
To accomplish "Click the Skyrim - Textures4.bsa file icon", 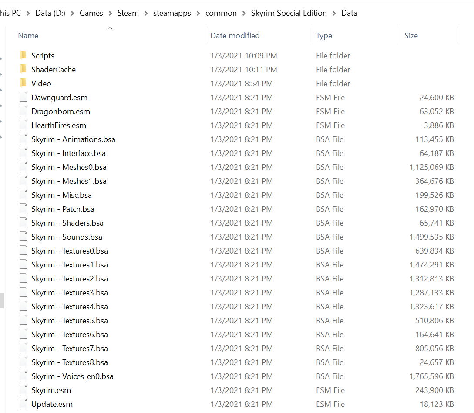I will [x=23, y=306].
